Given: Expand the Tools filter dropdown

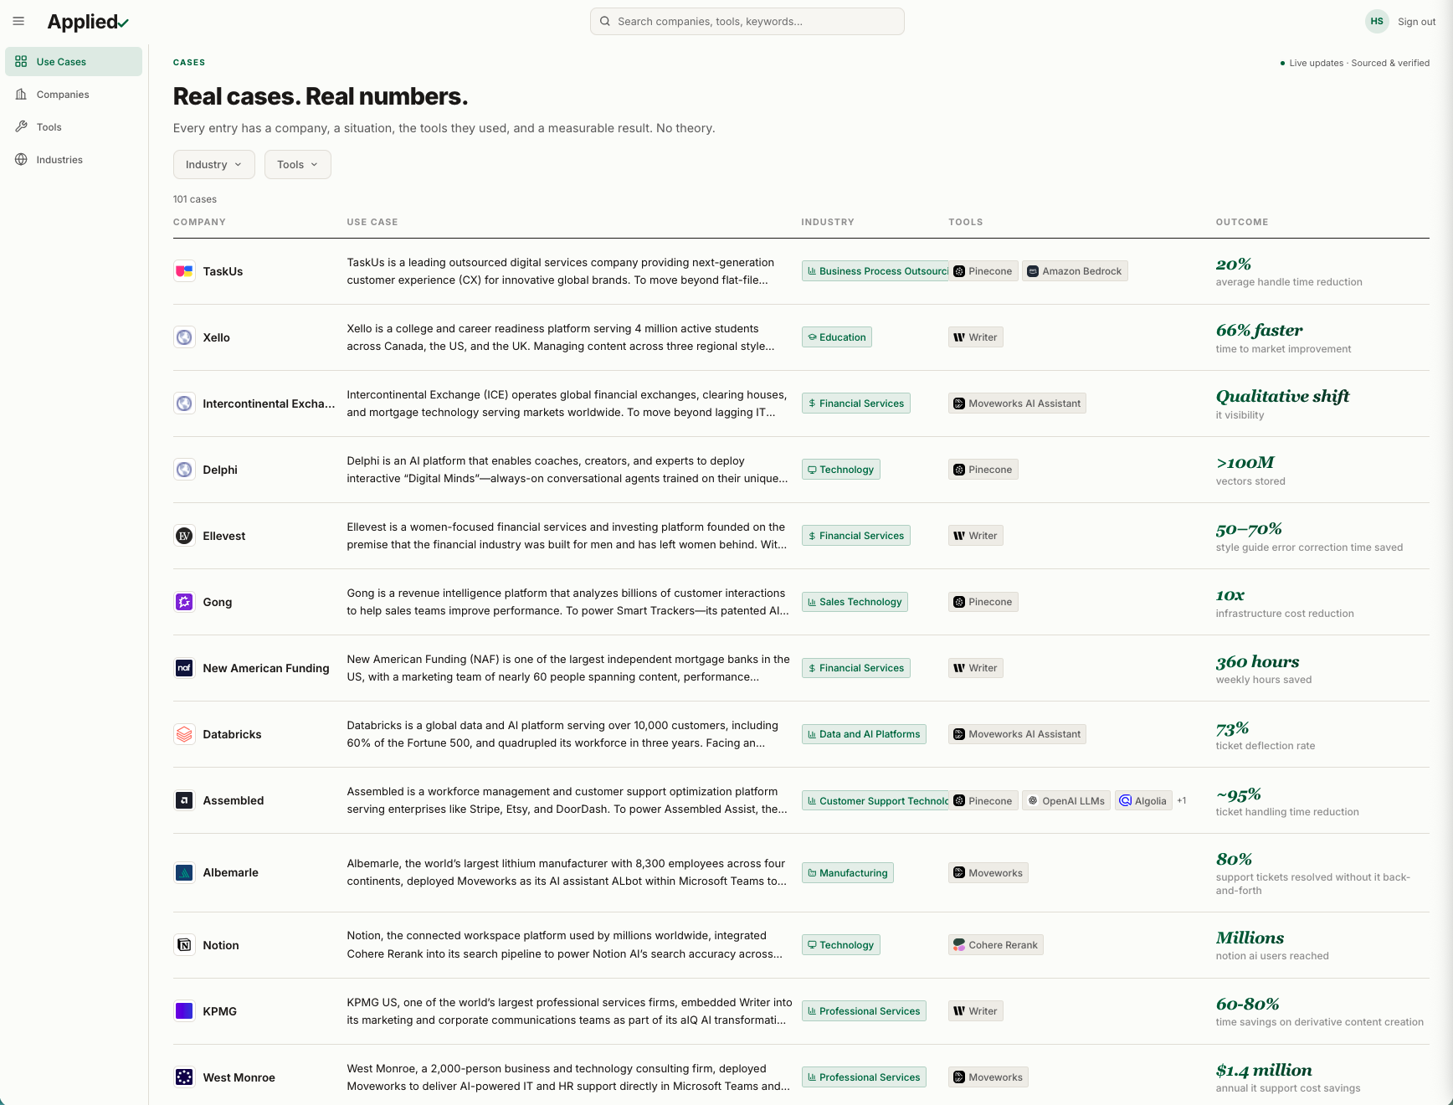Looking at the screenshot, I should click(297, 165).
